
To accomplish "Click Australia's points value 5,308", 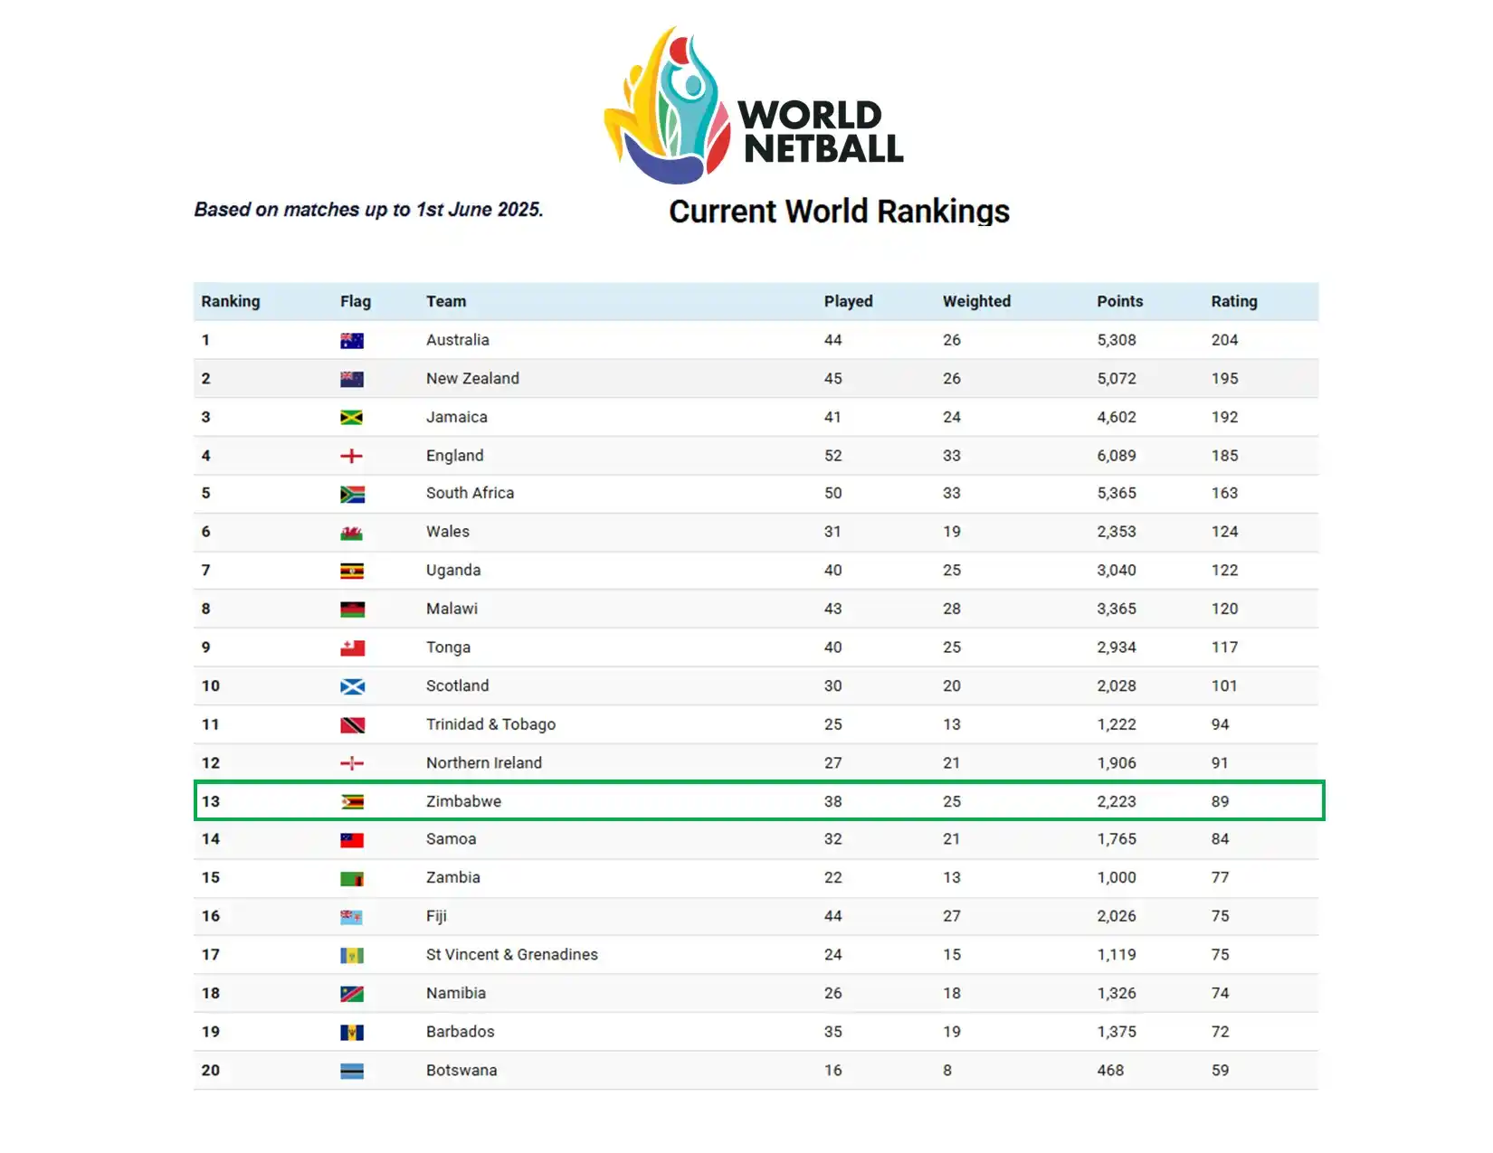I will coord(1117,340).
